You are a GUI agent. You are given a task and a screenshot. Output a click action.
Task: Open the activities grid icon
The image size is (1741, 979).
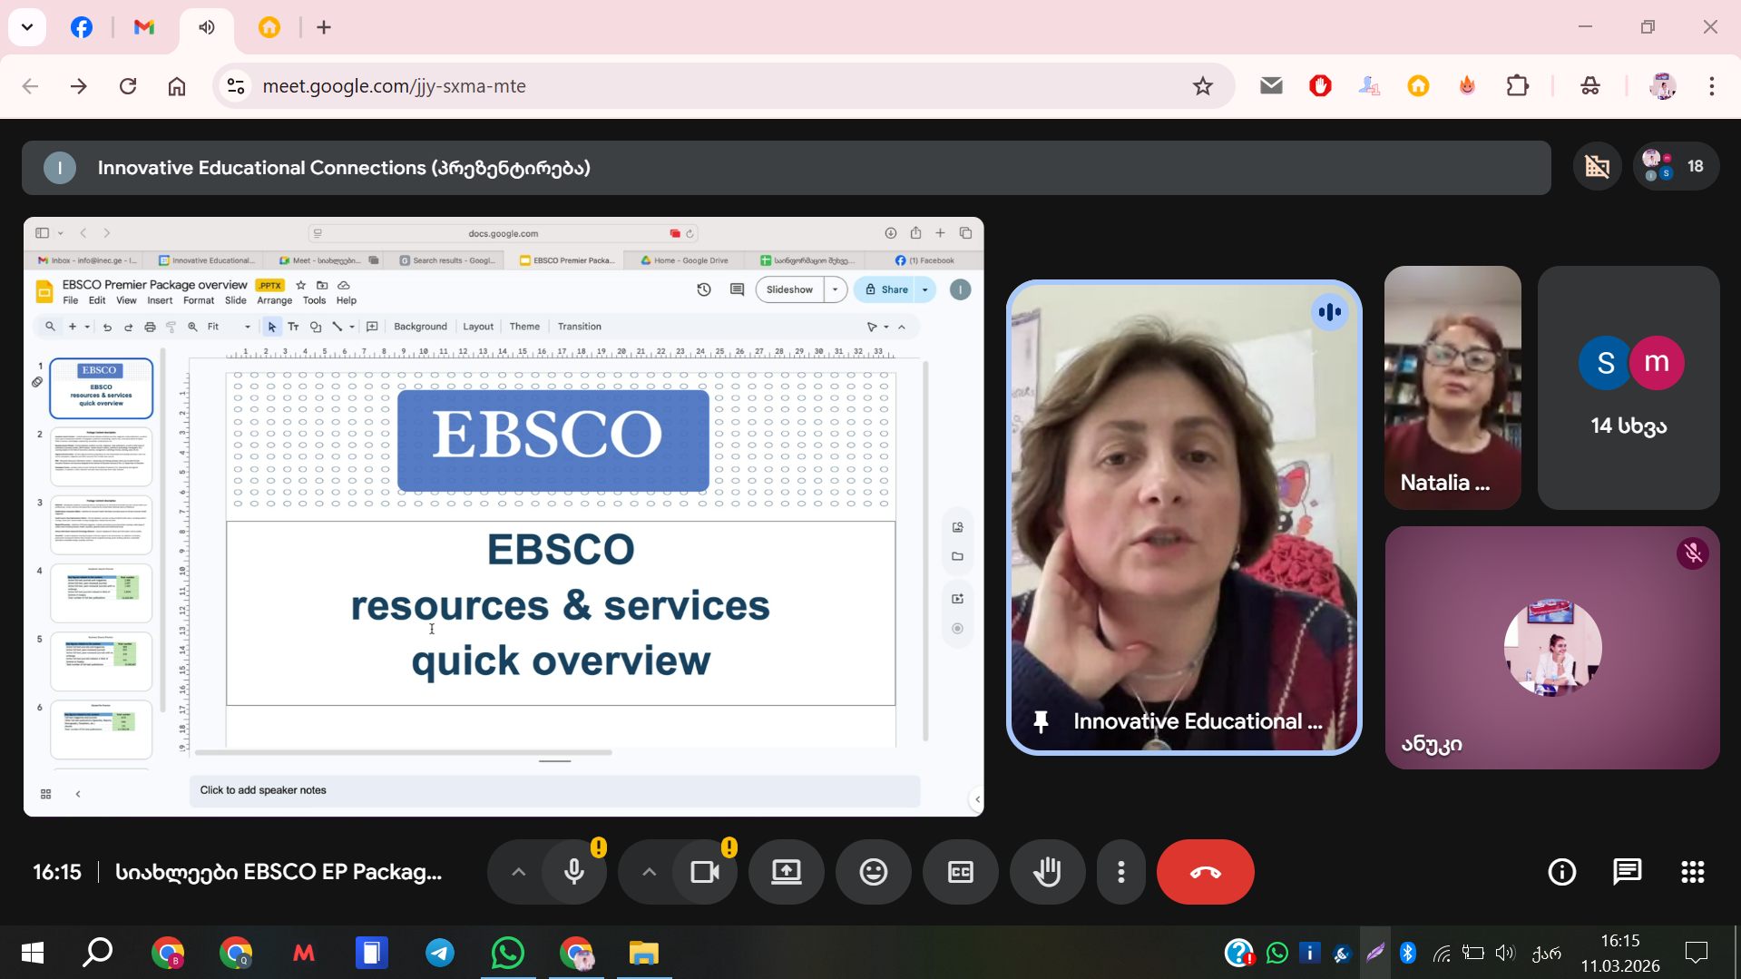point(1692,872)
